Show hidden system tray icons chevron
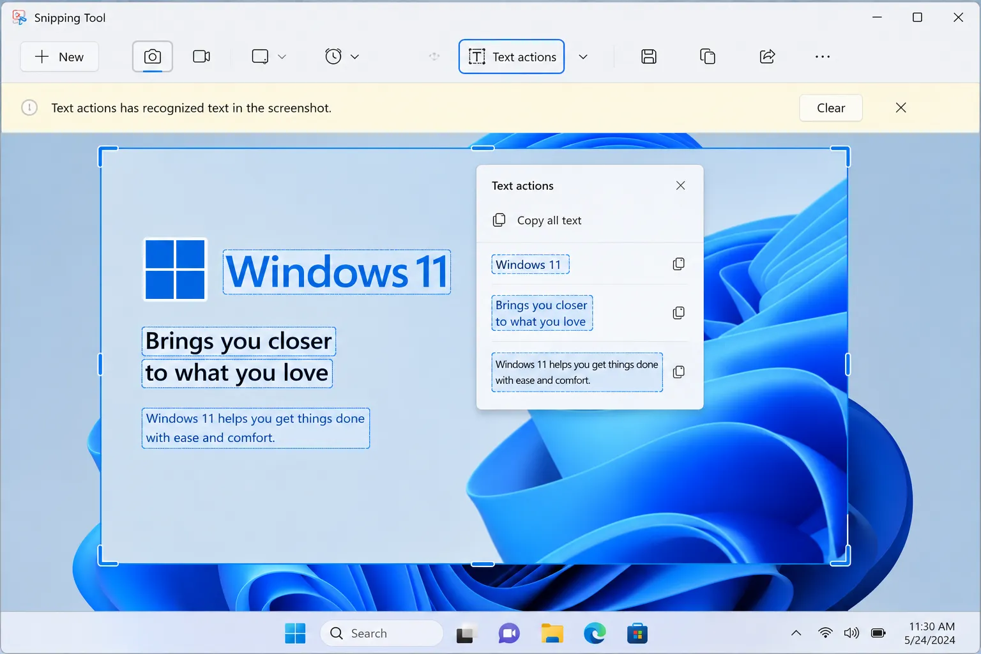This screenshot has width=981, height=654. [796, 634]
